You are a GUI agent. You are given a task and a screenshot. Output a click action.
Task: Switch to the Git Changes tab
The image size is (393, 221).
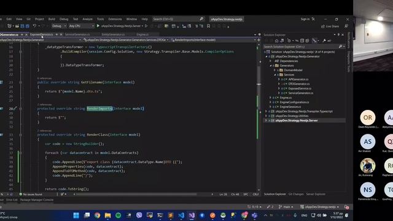(296, 194)
